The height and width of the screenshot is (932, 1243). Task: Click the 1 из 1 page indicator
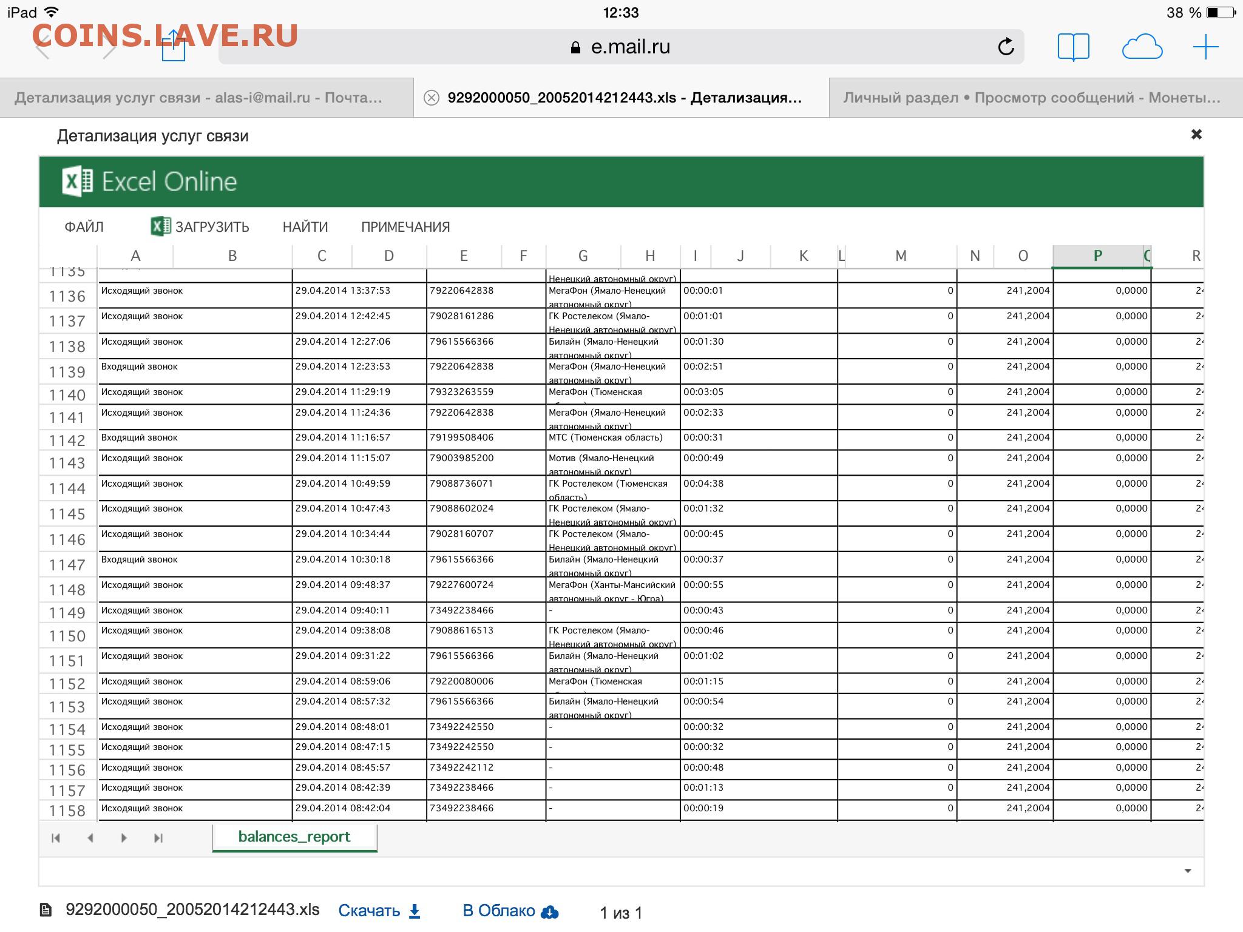[x=621, y=913]
